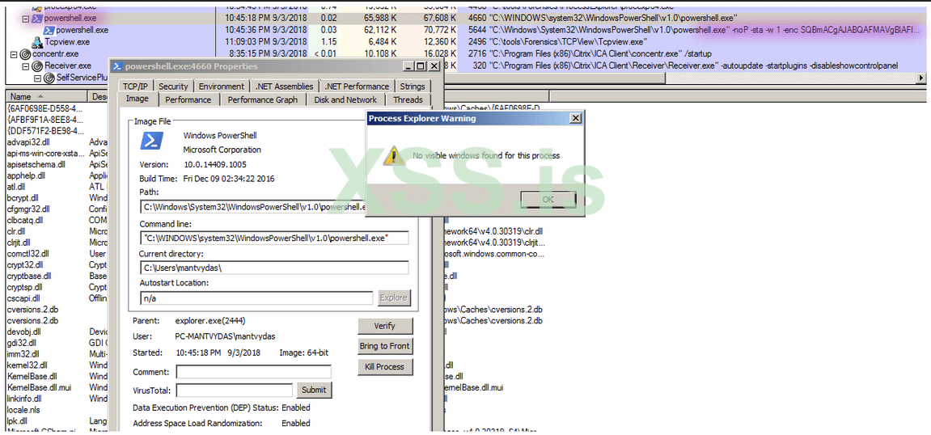Select crypt32.dll in the DLL list
The height and width of the screenshot is (435, 931).
pos(25,264)
